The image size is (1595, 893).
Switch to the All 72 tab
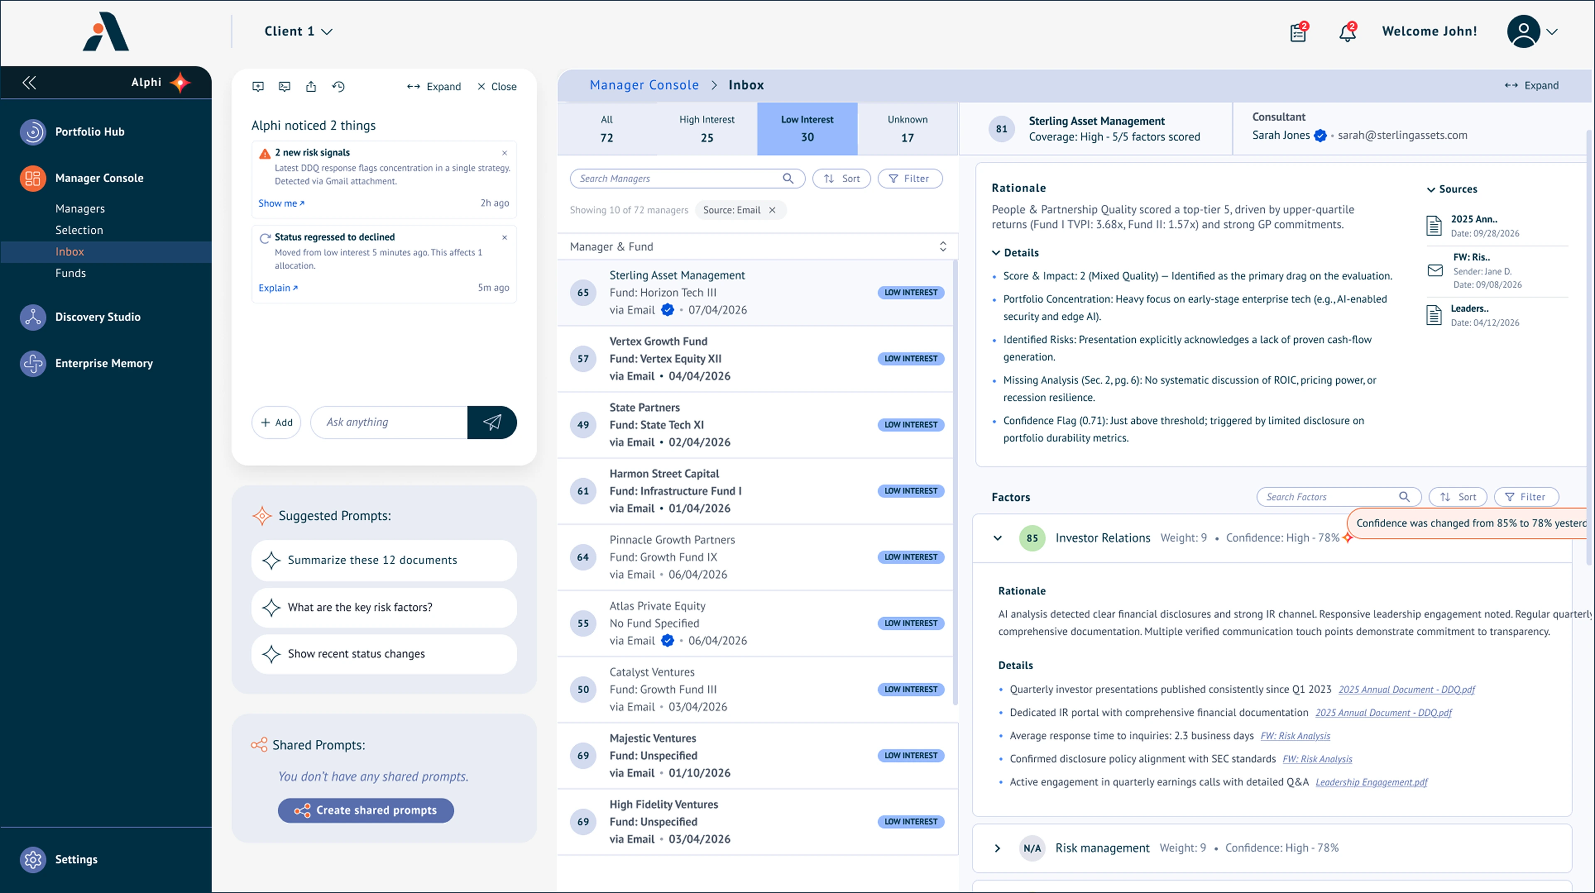(x=607, y=129)
